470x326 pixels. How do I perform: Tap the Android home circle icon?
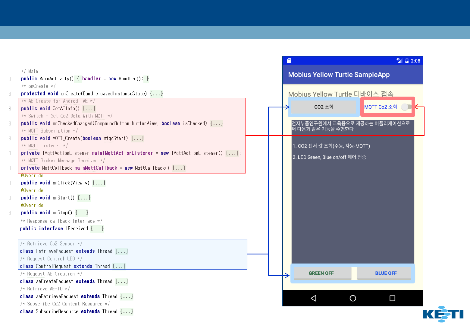353,298
